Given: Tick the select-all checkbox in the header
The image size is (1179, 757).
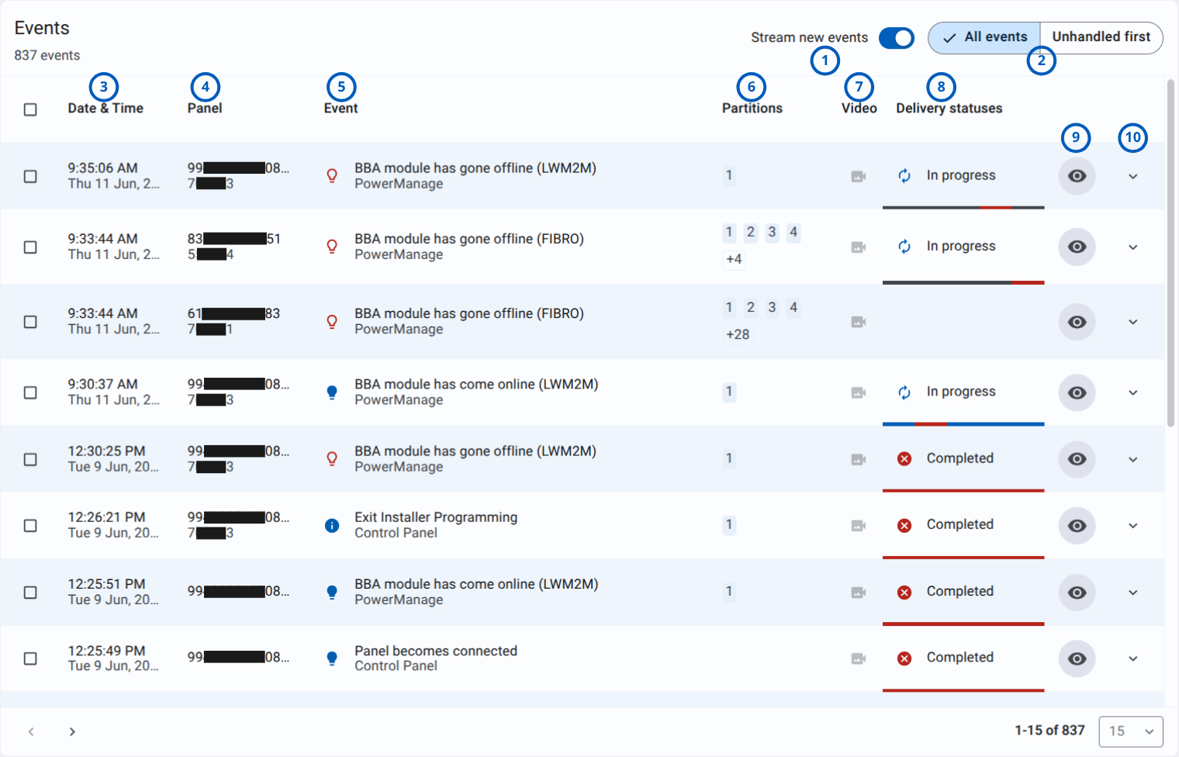Looking at the screenshot, I should (30, 109).
